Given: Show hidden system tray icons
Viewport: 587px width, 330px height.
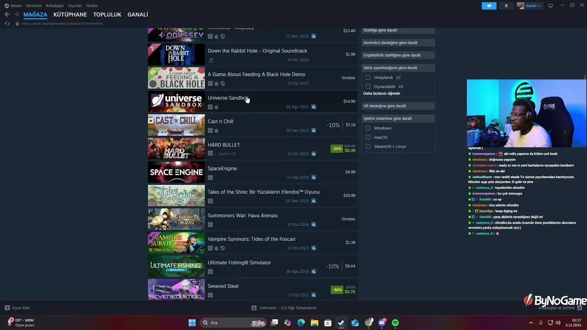Looking at the screenshot, I should (x=531, y=323).
